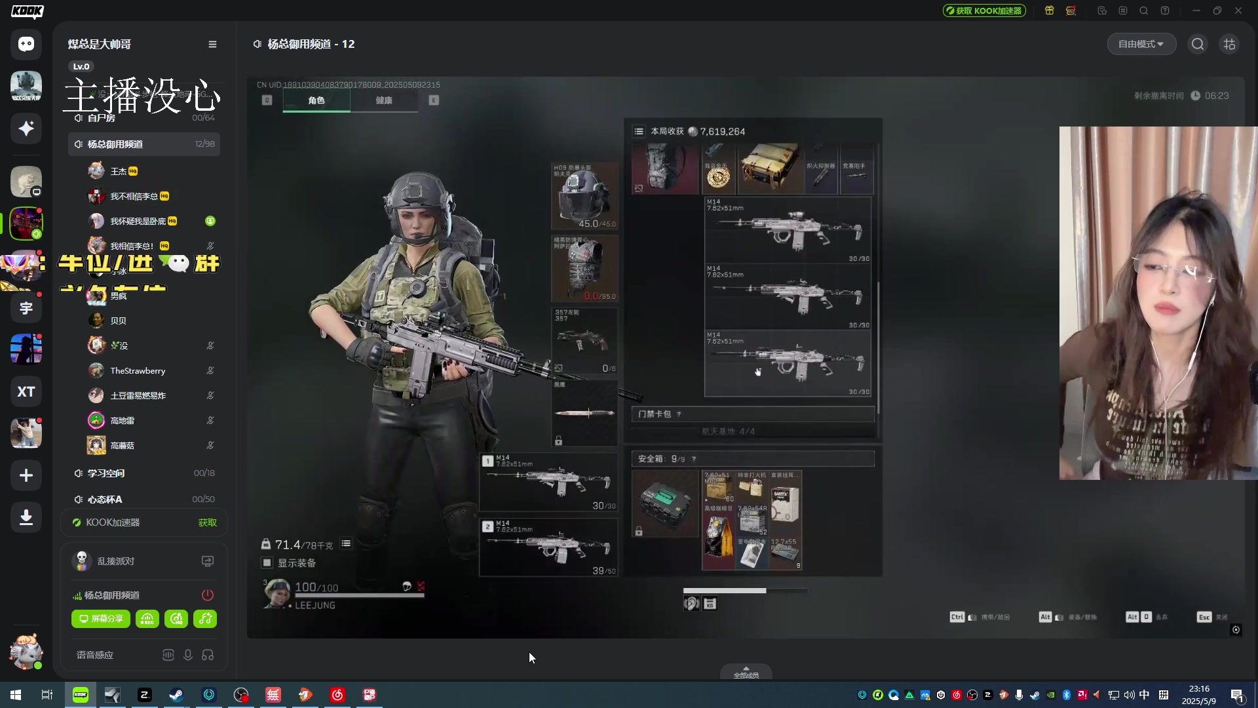Expand 全部成员 panel at bottom

[x=746, y=672]
